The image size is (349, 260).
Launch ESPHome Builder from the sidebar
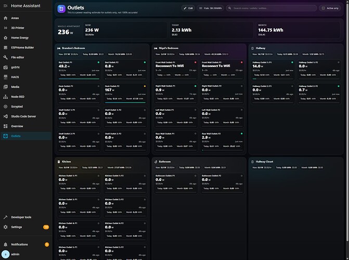click(6, 47)
